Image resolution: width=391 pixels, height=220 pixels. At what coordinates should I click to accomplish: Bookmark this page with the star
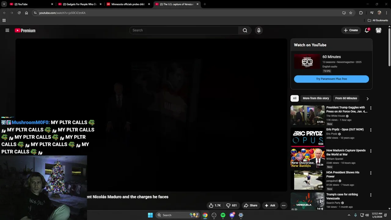(x=351, y=13)
